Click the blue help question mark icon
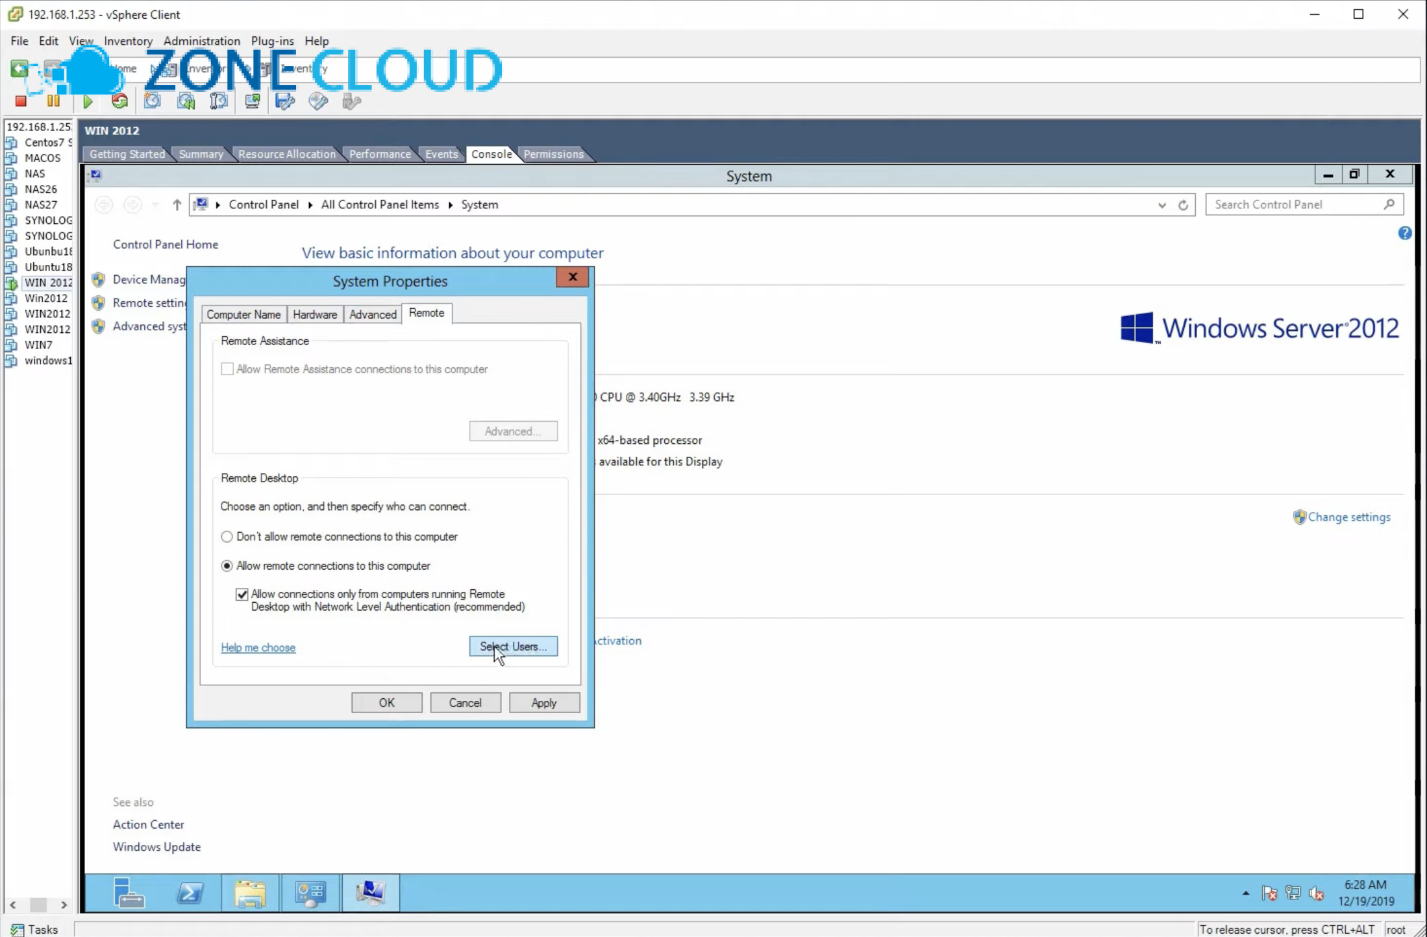Screen dimensions: 1427x937 pyautogui.click(x=1404, y=233)
